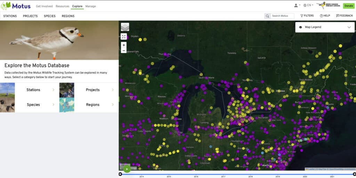Open the Feedback link

tap(344, 16)
